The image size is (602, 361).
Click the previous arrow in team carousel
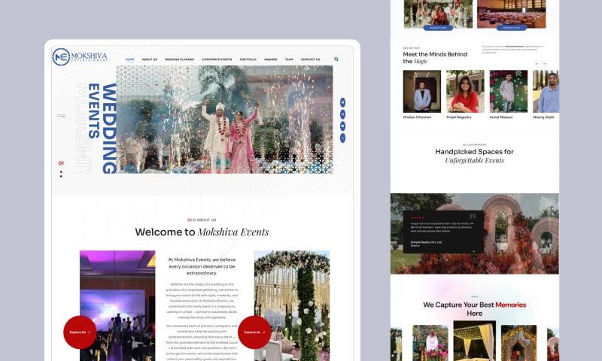537,64
